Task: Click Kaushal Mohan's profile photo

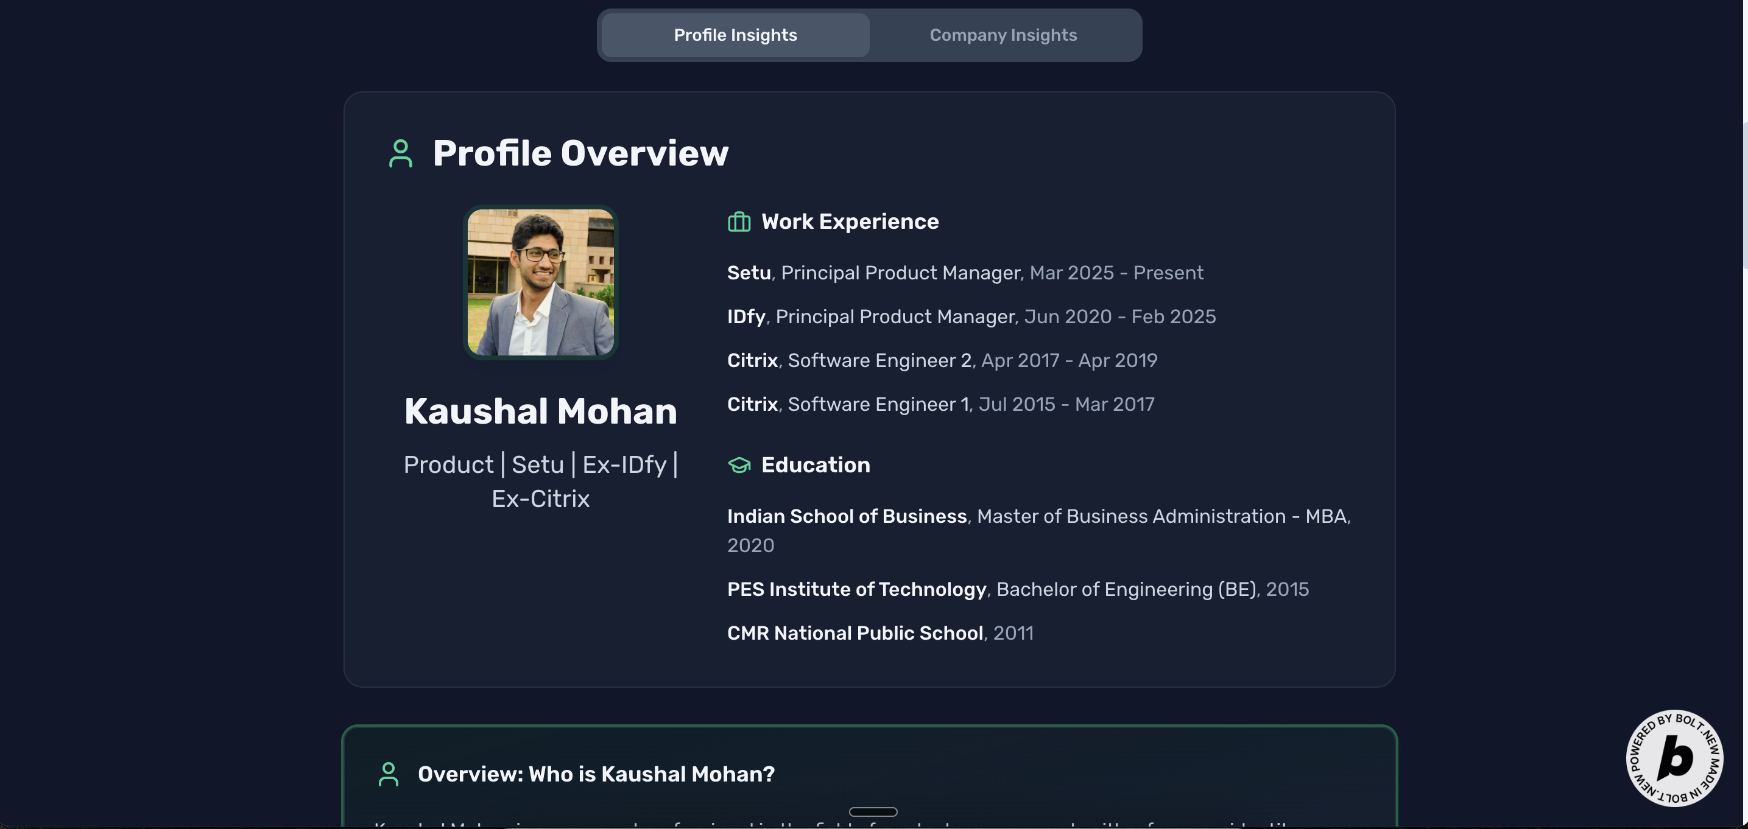Action: pos(540,282)
